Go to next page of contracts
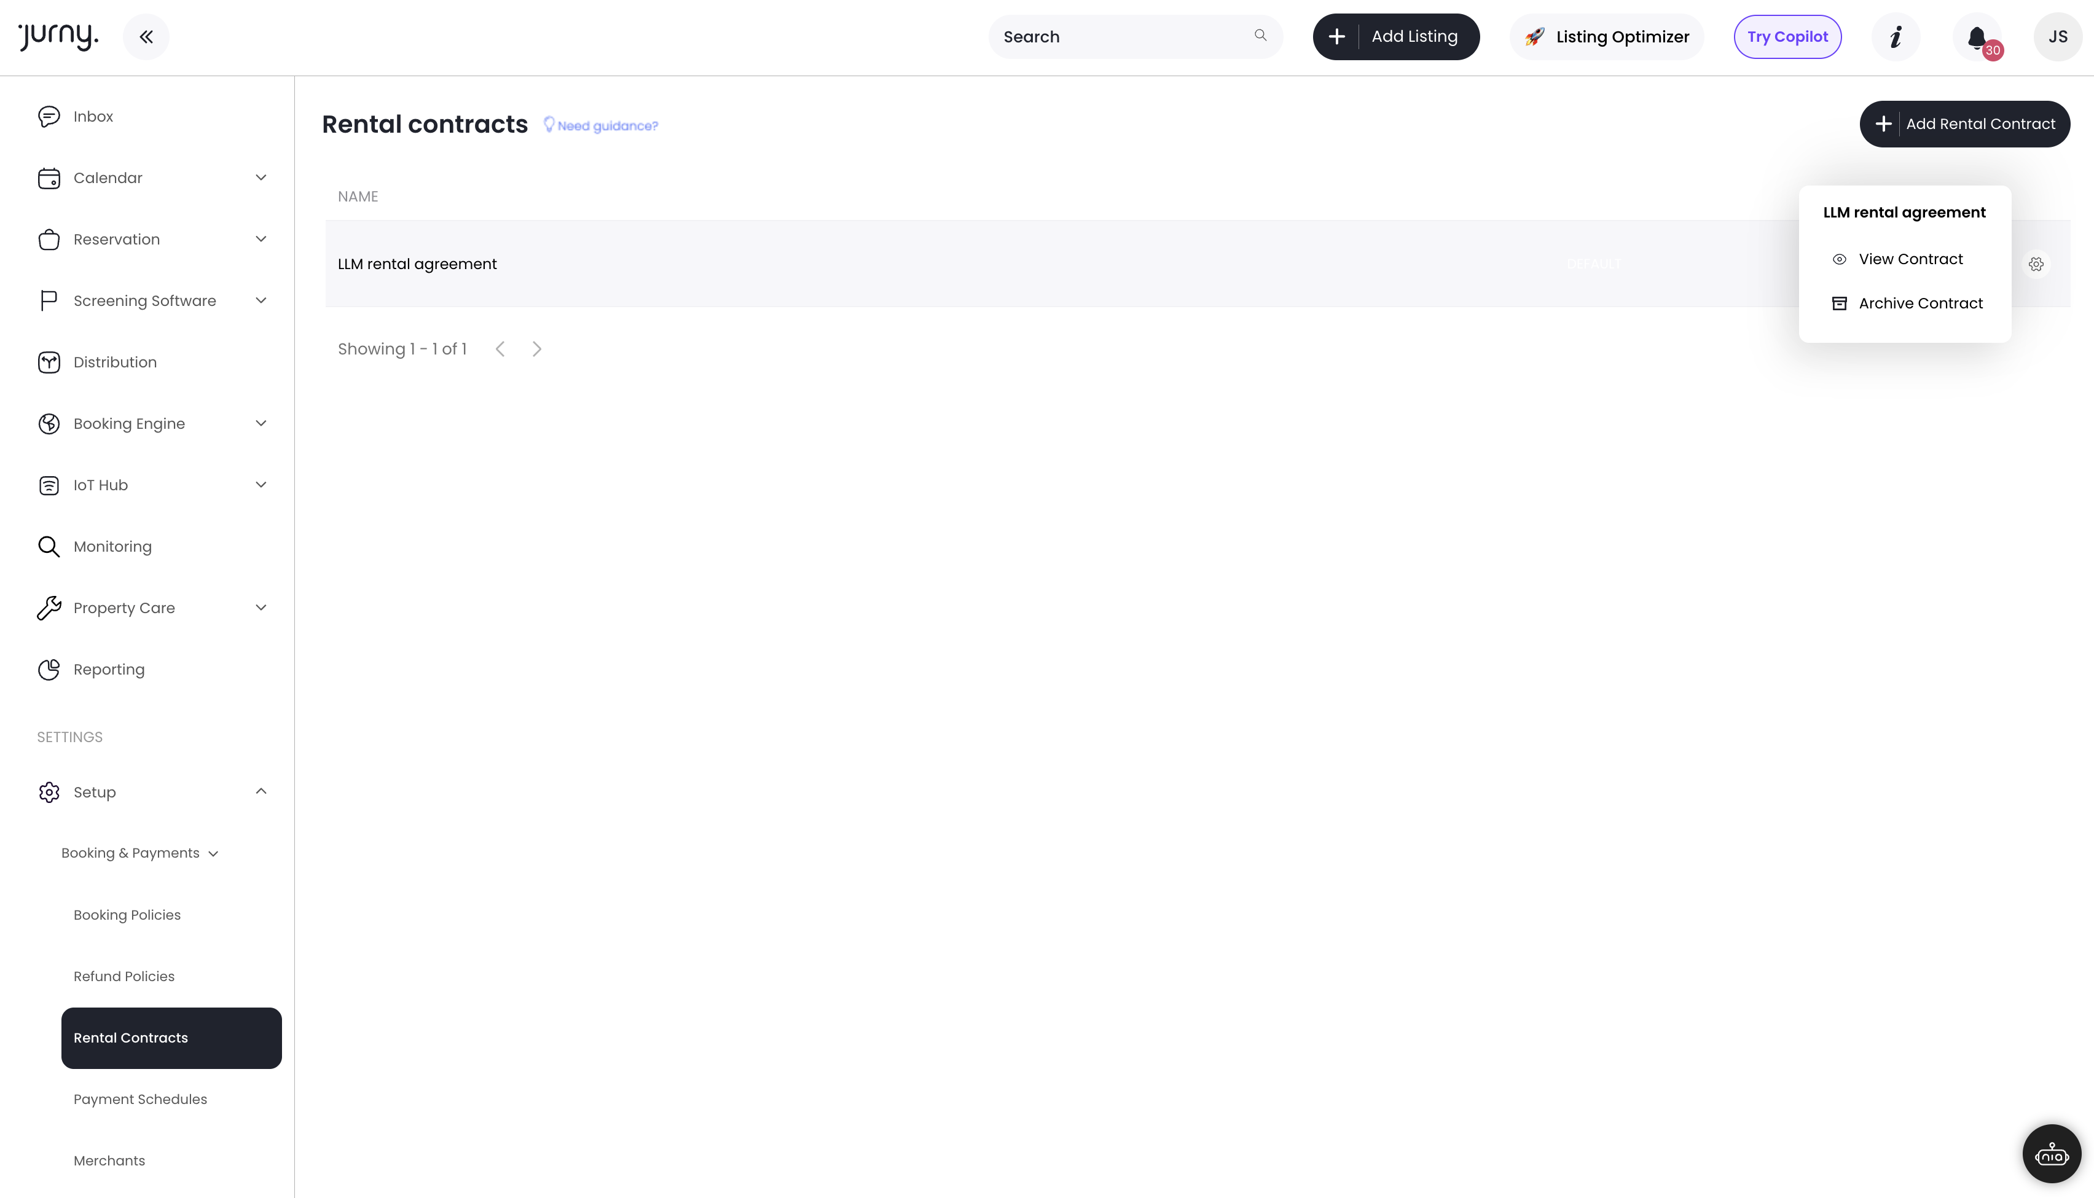2094x1198 pixels. pyautogui.click(x=536, y=349)
